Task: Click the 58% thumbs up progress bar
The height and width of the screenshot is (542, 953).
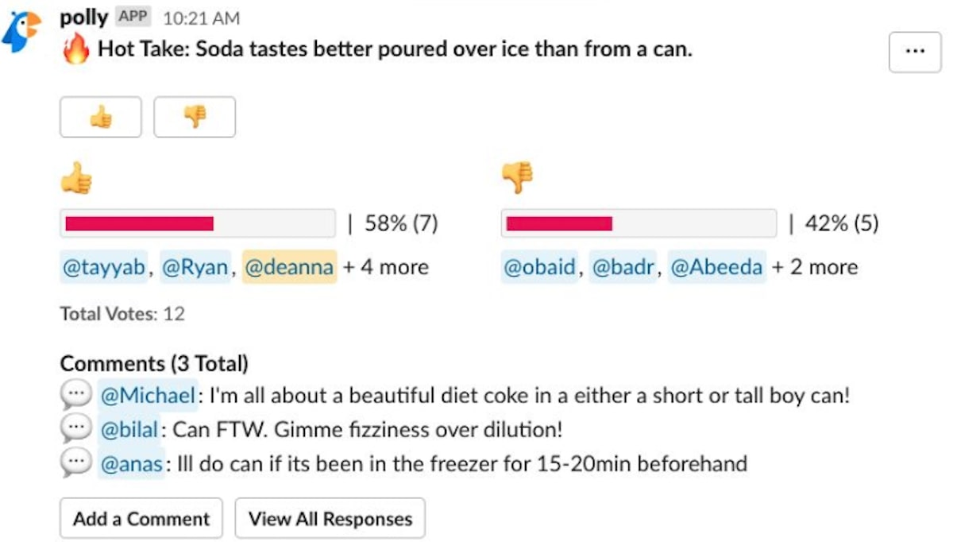Action: point(198,224)
